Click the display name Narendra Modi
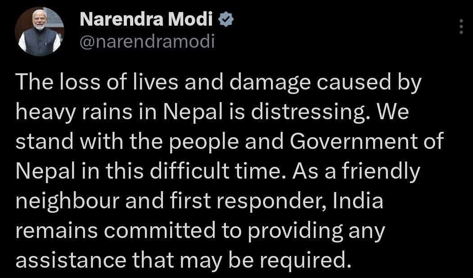473x278 pixels. 147,19
